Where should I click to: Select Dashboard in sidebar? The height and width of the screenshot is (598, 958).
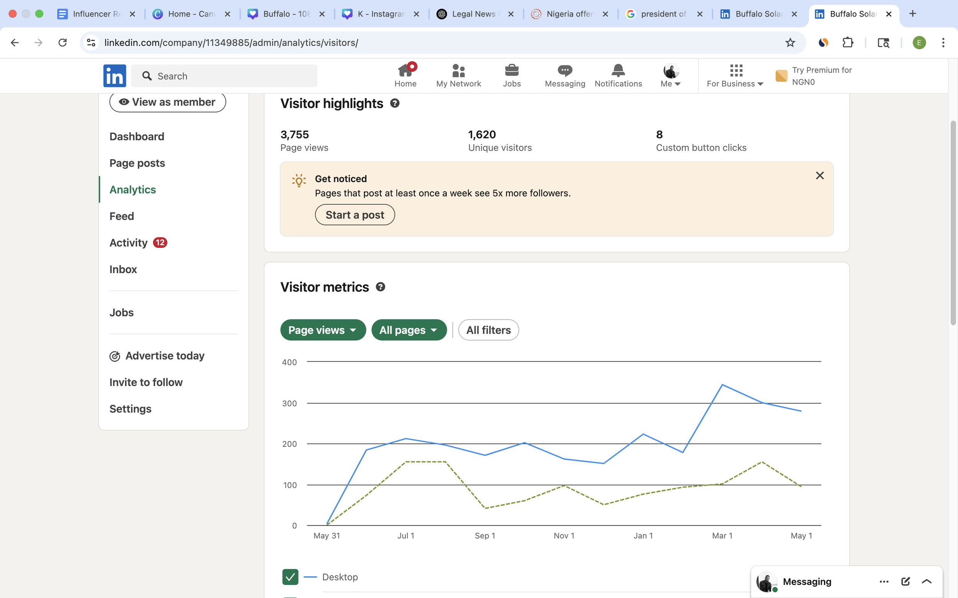pos(137,137)
